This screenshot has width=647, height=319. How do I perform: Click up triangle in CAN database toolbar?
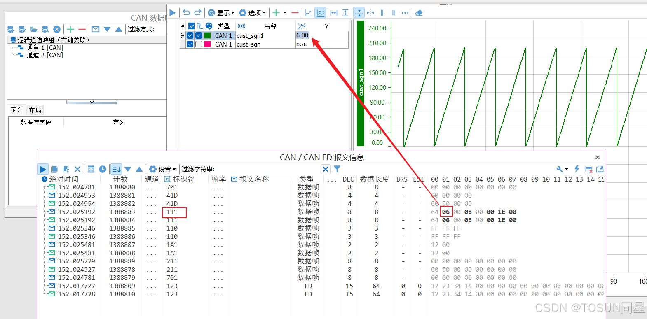[x=119, y=29]
